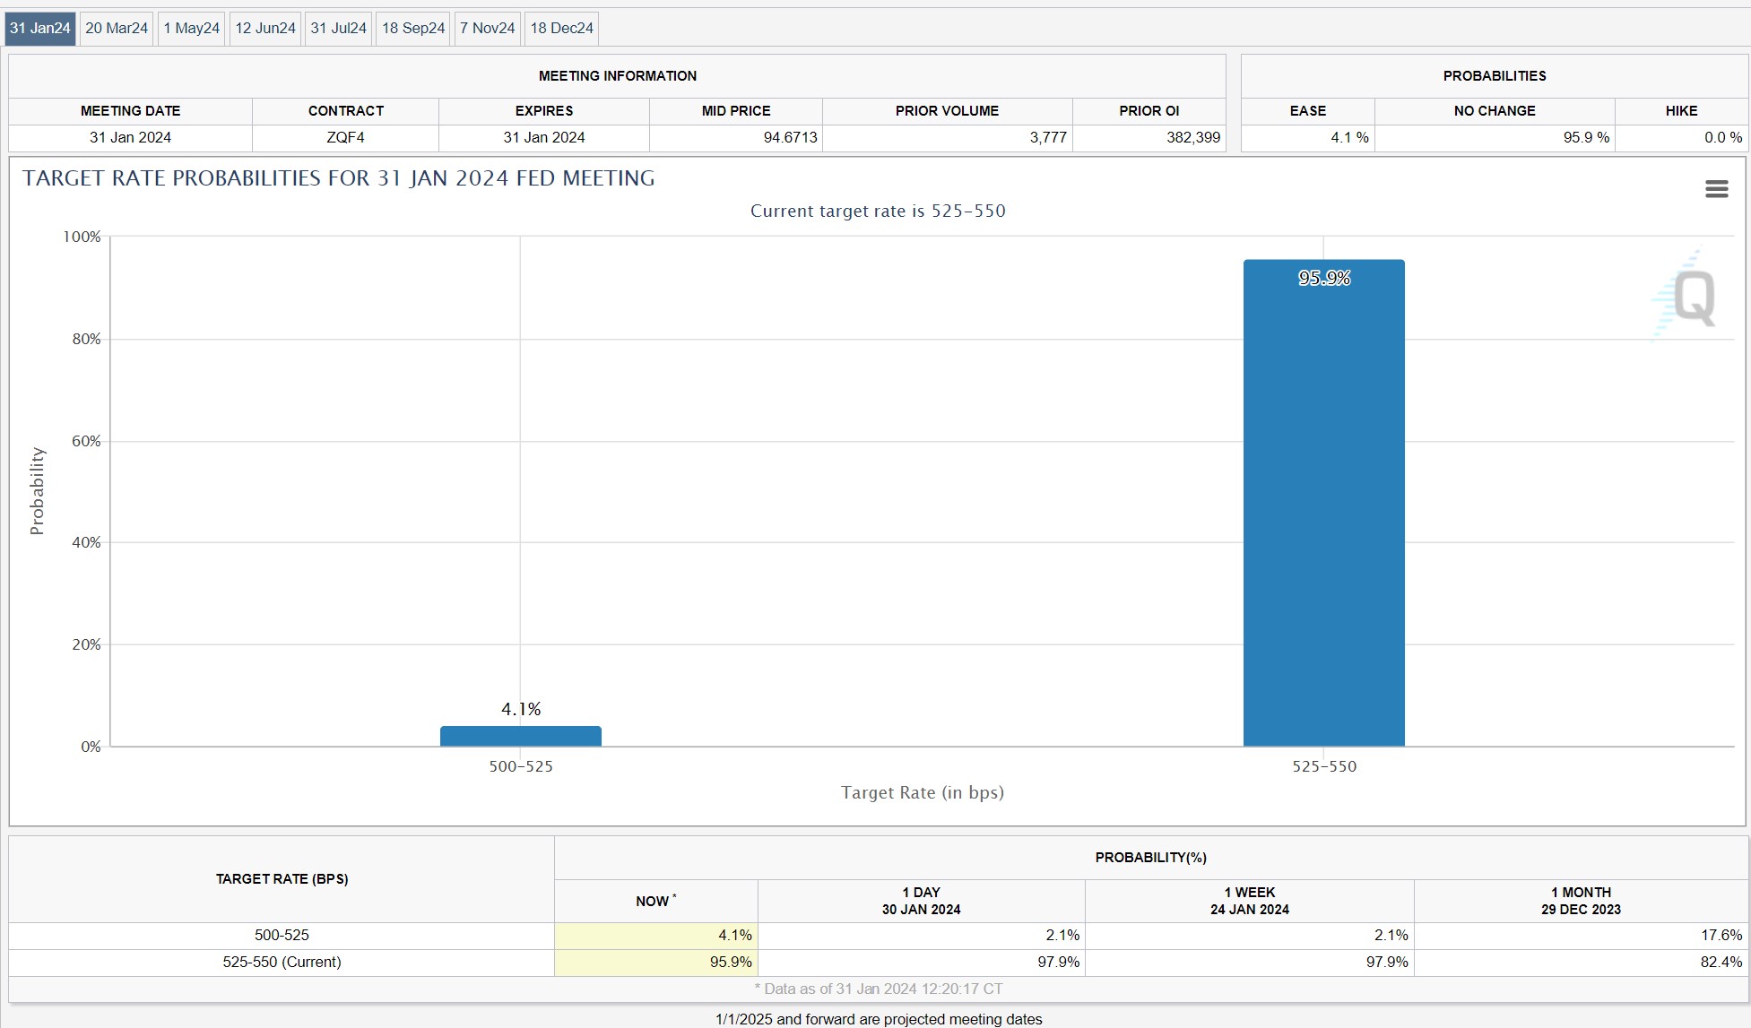This screenshot has width=1751, height=1028.
Task: Click the 95.9% bar for 525-550
Action: point(1323,502)
